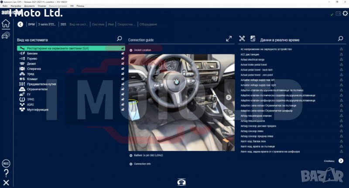
Task: Show next connection guide photo arrow
Action: (229, 97)
